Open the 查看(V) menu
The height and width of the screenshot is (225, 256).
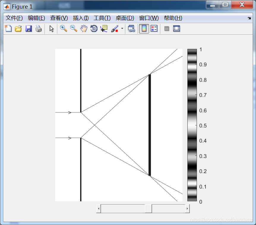[x=59, y=18]
